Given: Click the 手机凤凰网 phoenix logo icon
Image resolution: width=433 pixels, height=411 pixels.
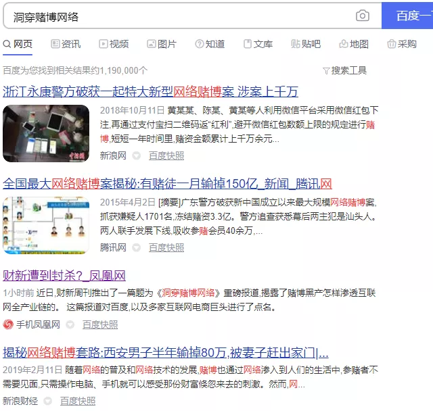Looking at the screenshot, I should click(8, 324).
